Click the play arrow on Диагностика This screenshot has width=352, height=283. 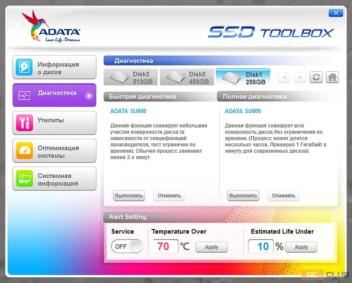pyautogui.click(x=89, y=96)
